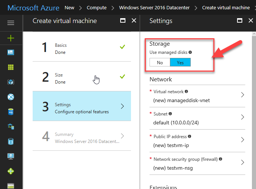Go to step 2 Size
The image size is (256, 189).
82,78
